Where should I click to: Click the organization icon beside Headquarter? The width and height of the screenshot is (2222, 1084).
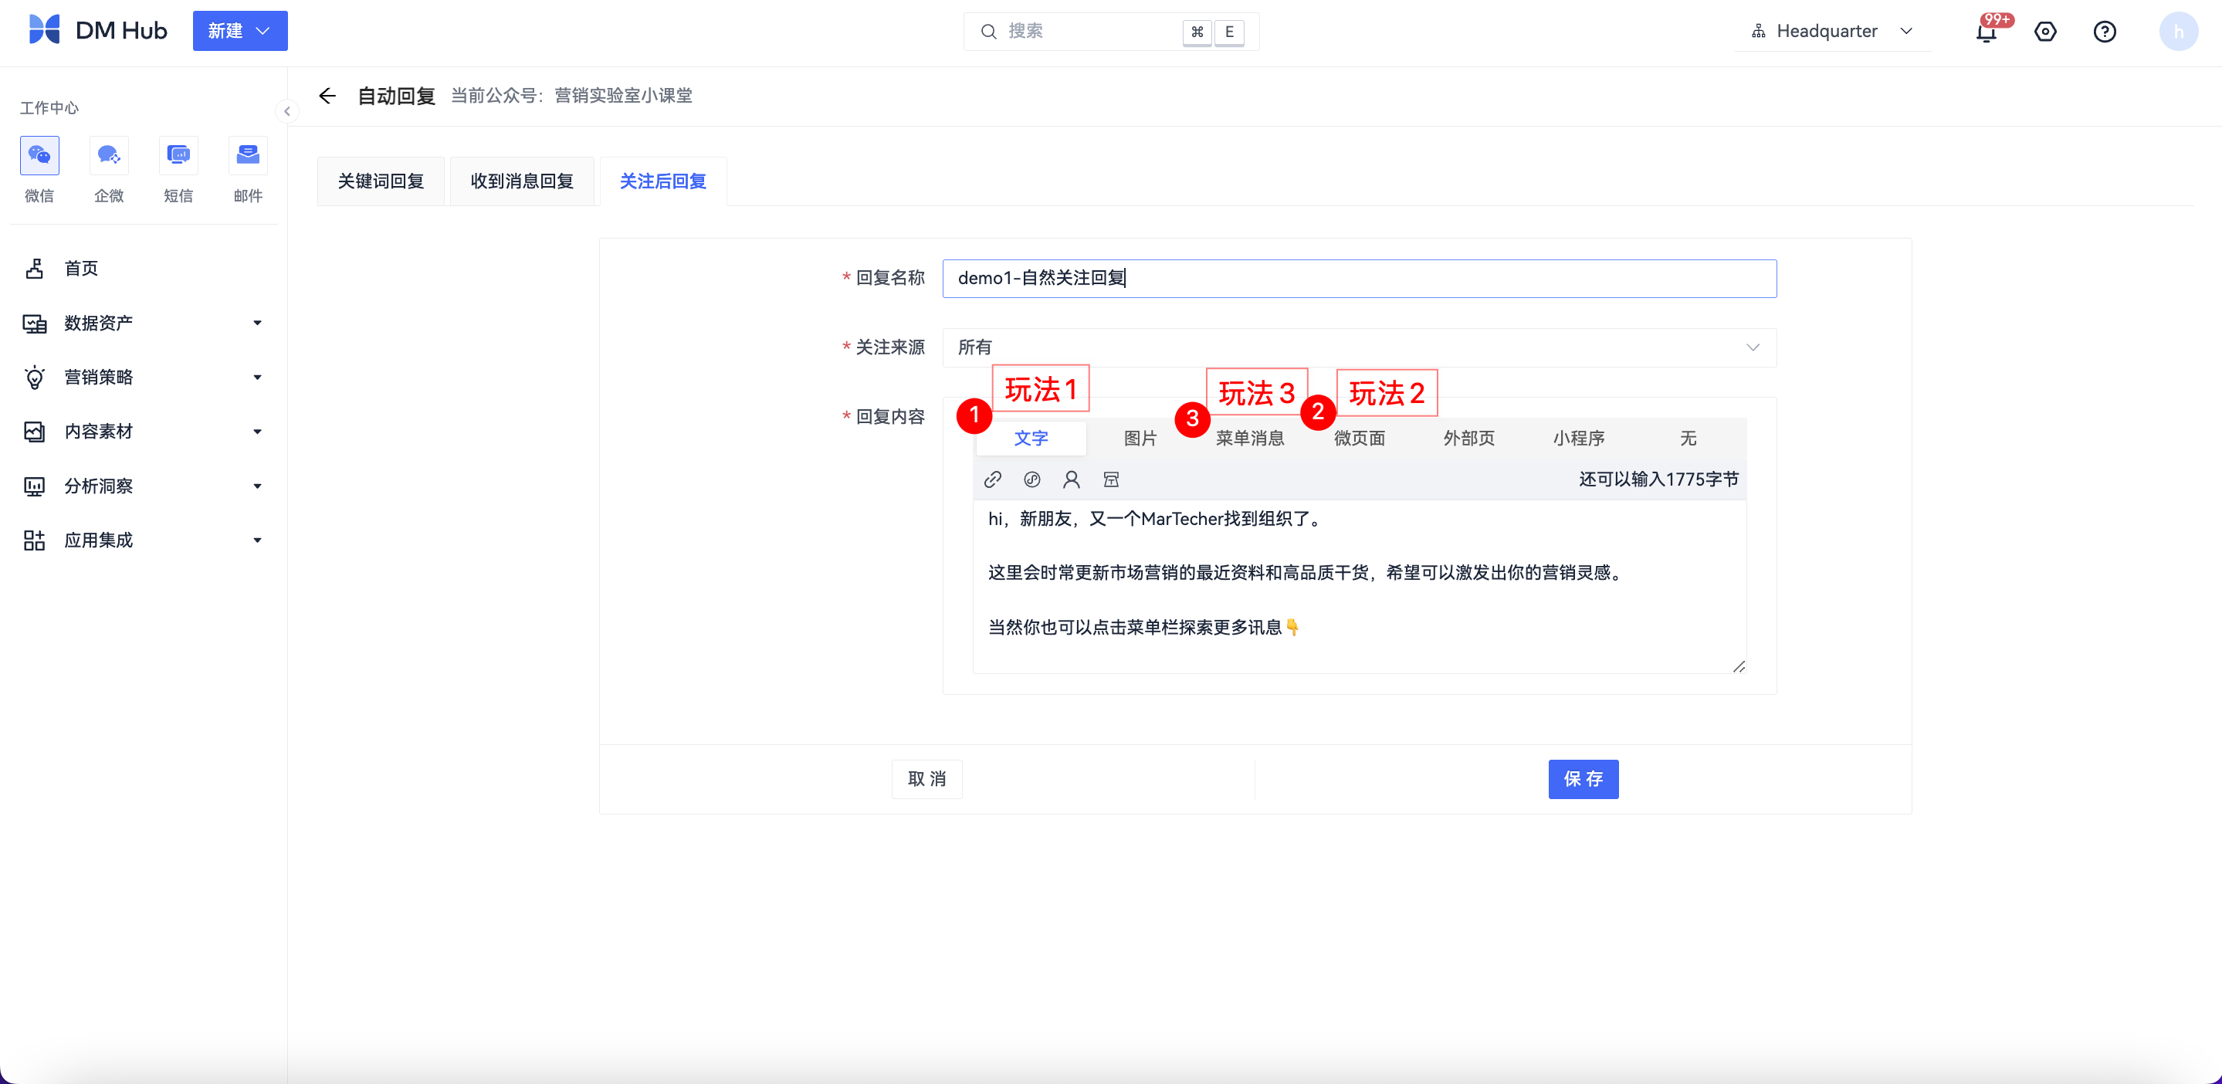click(1758, 31)
